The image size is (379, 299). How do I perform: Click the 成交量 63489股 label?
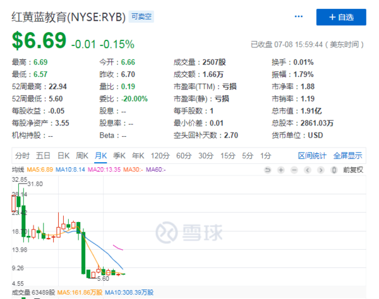33,293
